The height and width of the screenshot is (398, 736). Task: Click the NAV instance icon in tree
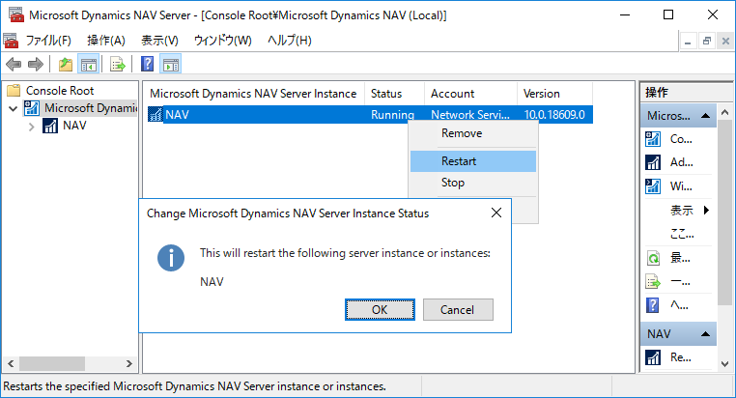point(50,126)
